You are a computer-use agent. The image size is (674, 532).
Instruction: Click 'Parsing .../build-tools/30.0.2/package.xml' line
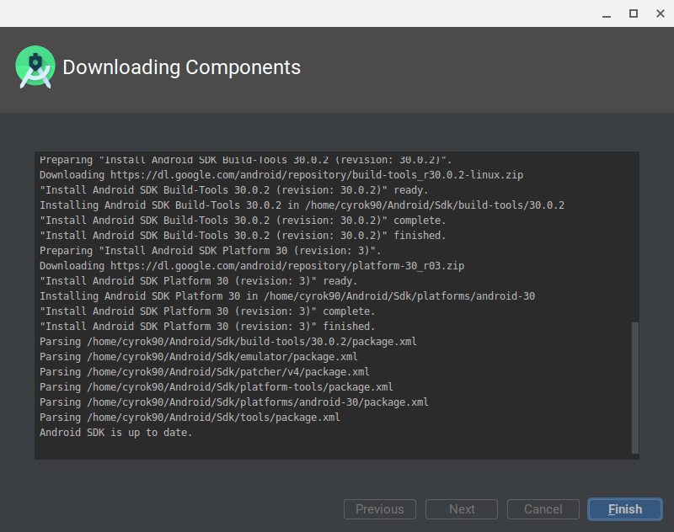228,342
